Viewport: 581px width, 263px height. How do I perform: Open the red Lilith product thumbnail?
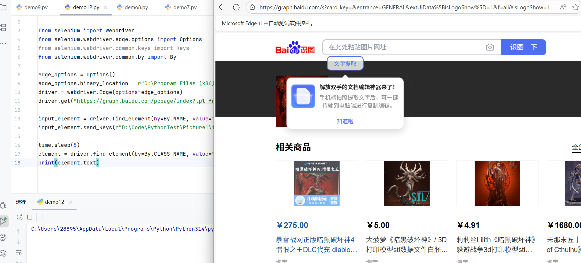(498, 183)
